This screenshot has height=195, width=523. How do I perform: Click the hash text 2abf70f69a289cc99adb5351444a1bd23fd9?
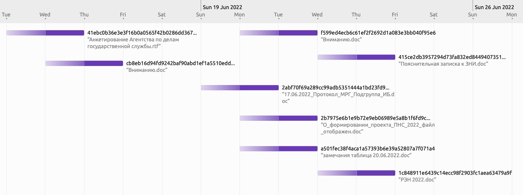pos(335,88)
